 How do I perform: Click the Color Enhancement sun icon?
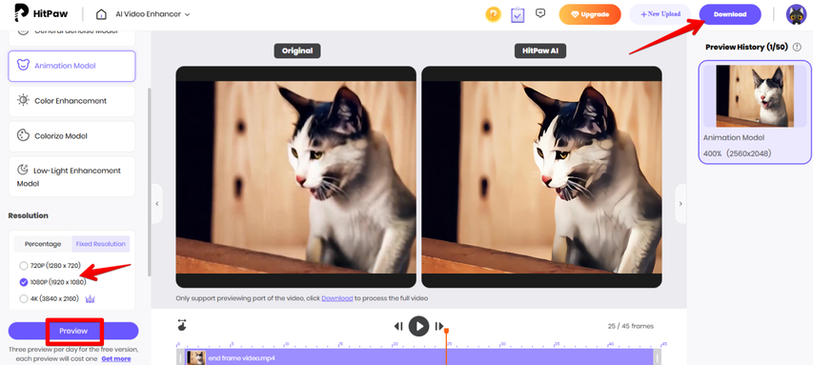pyautogui.click(x=23, y=101)
